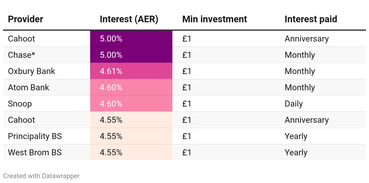Click the Interest (AER) column header

point(129,19)
